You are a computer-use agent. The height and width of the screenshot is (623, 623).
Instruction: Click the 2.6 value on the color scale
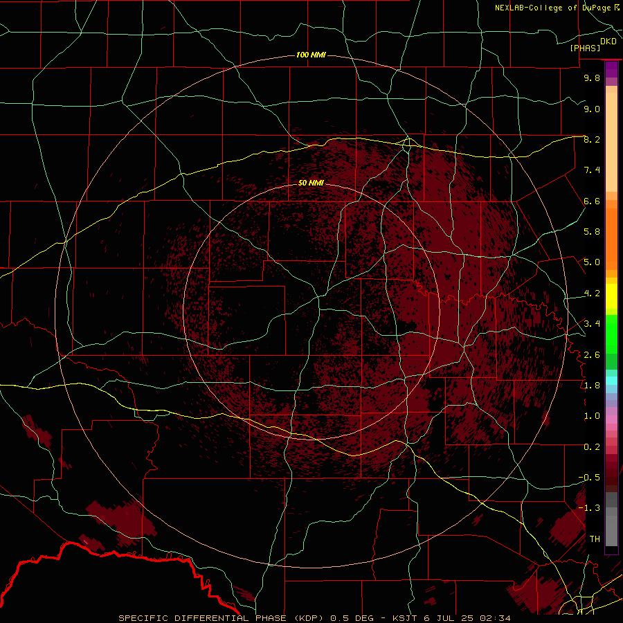(x=592, y=355)
